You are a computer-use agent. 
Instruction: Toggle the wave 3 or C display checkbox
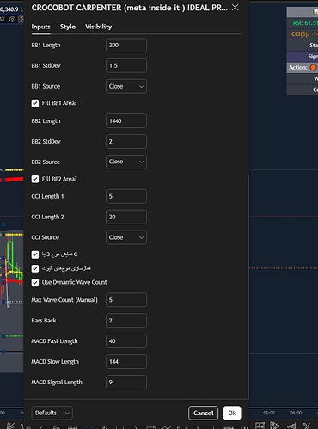click(35, 254)
